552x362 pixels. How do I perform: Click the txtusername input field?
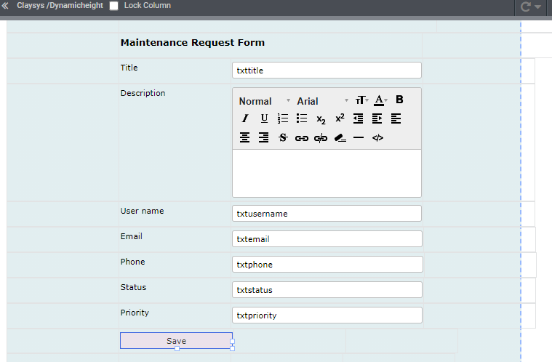click(327, 213)
